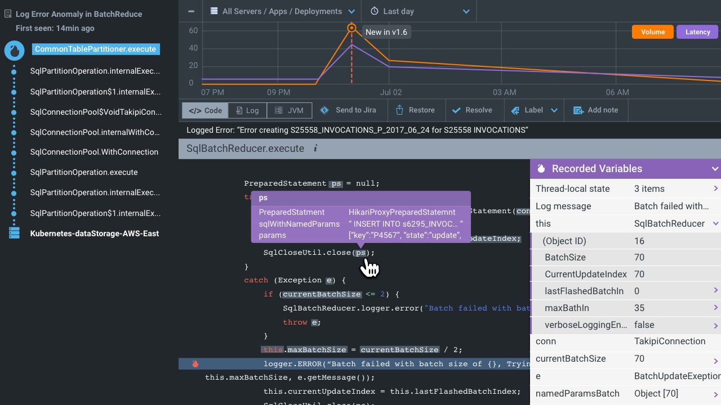
Task: Collapse the 'this' SqlBatchReducer variable
Action: tap(716, 223)
